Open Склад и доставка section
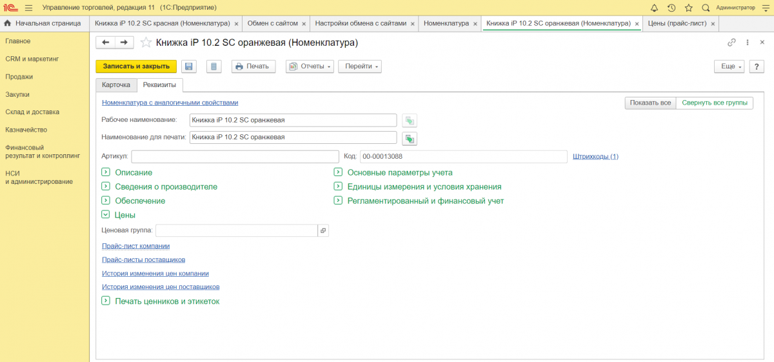The width and height of the screenshot is (774, 362). (x=32, y=112)
